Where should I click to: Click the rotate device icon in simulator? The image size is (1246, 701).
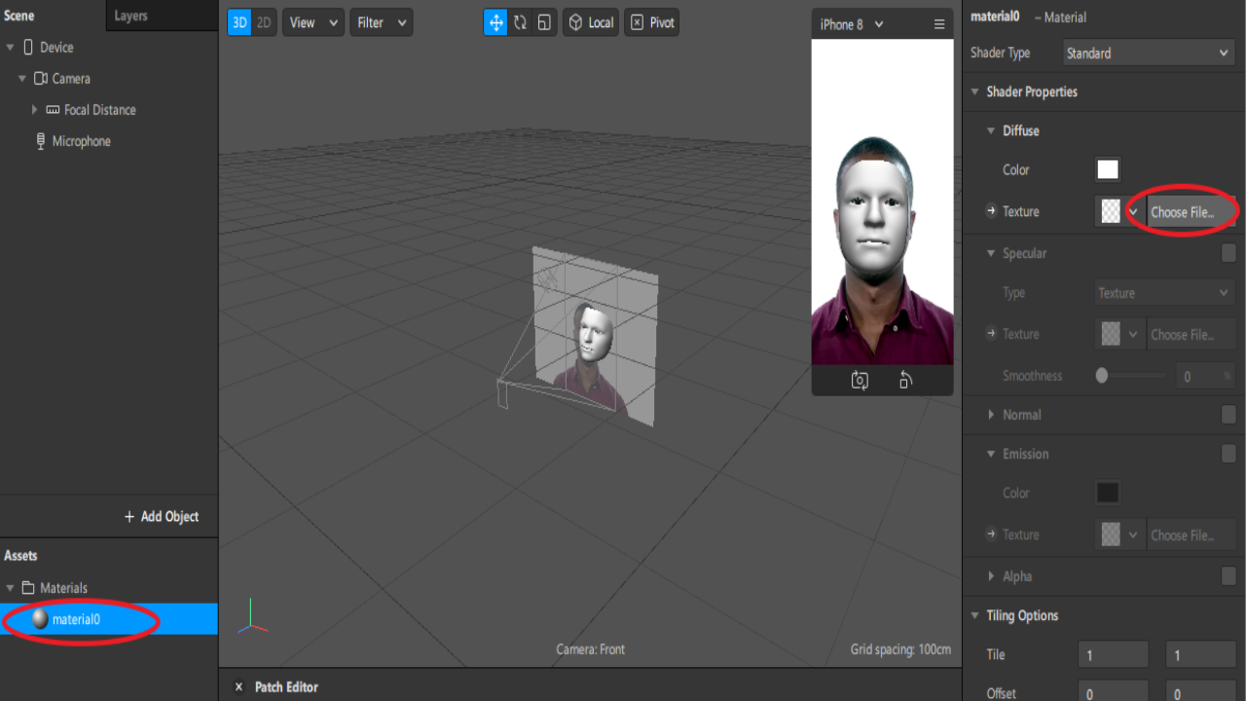(x=905, y=381)
